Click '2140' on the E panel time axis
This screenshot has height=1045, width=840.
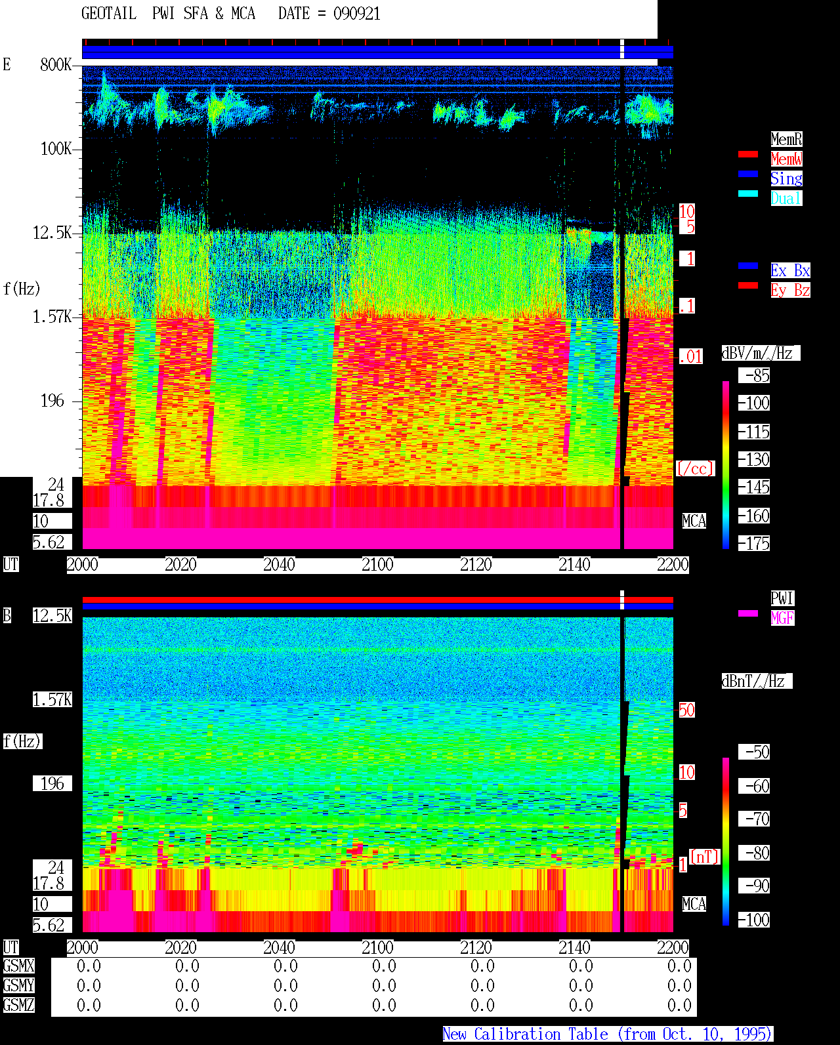(574, 564)
